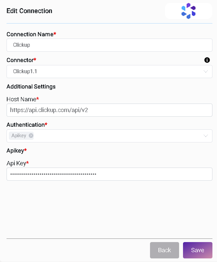Click the Host Name URL field
The image size is (217, 262).
pyautogui.click(x=109, y=110)
